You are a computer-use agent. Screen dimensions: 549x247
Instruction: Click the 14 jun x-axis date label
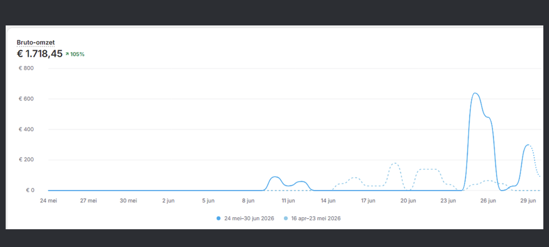coord(328,201)
